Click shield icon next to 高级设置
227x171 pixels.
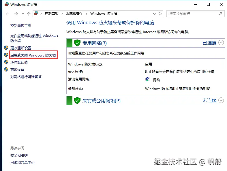[6, 69]
